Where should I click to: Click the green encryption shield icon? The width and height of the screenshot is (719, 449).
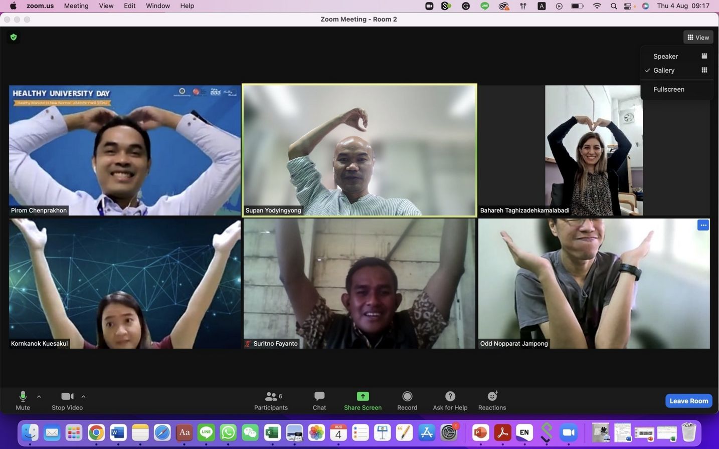pyautogui.click(x=14, y=37)
